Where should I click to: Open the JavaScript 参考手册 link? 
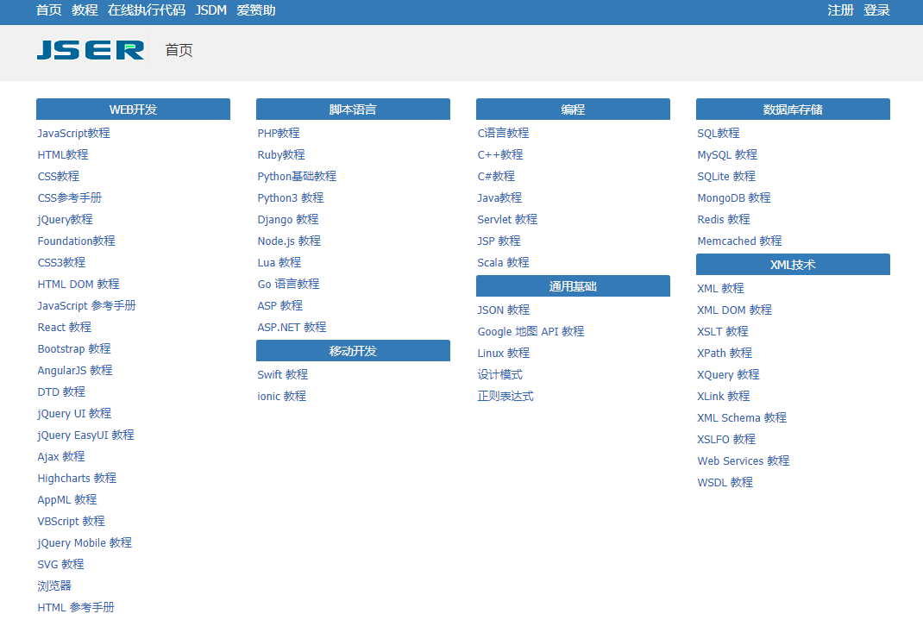pyautogui.click(x=86, y=306)
